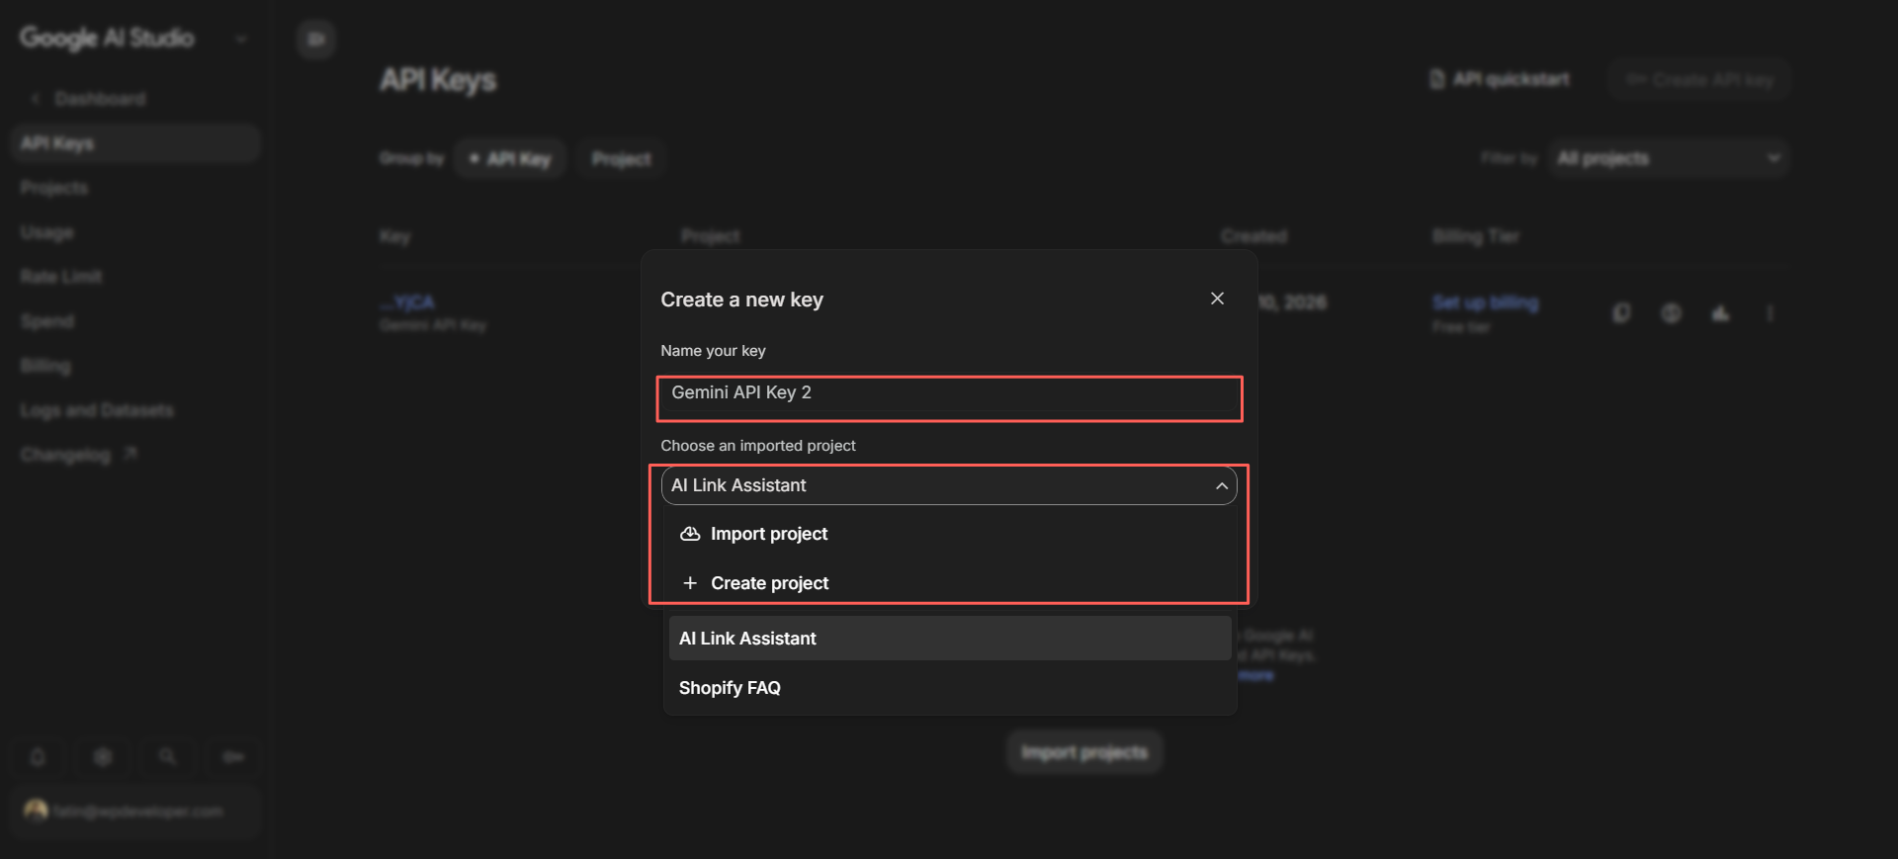Open the usage bar chart icon in key row
This screenshot has height=859, width=1898.
[1721, 313]
